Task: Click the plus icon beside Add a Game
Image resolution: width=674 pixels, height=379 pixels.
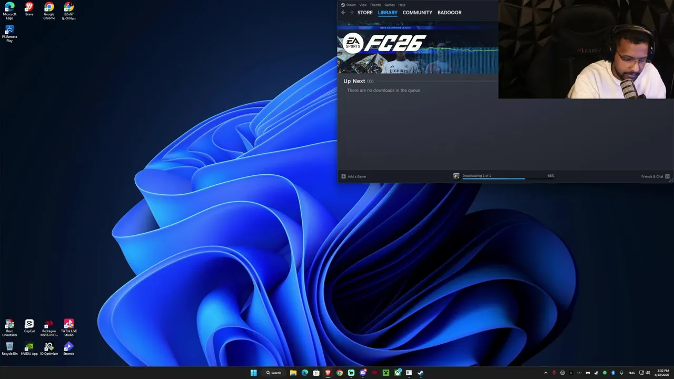Action: pos(343,176)
